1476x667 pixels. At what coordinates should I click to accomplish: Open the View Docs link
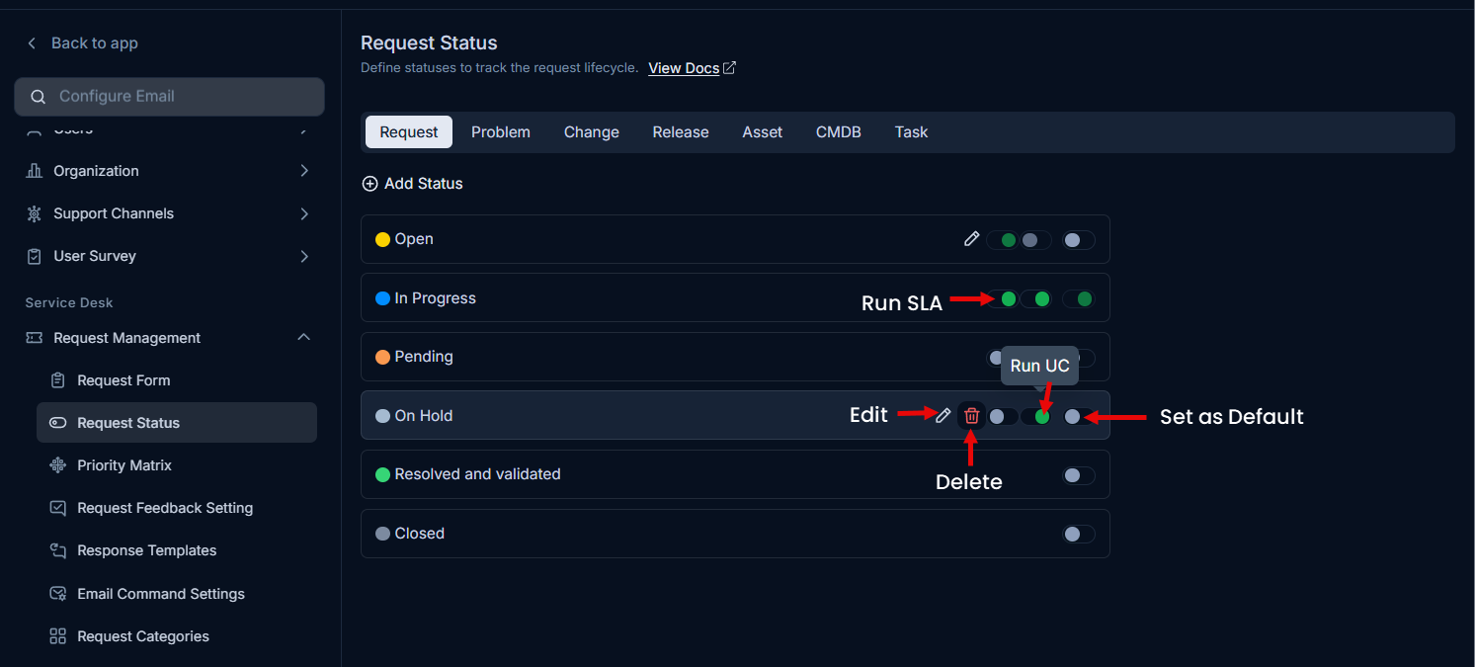(x=693, y=68)
